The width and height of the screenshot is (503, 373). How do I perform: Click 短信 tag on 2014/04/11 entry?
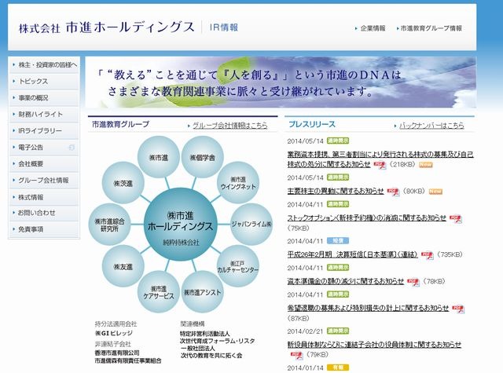pyautogui.click(x=338, y=240)
